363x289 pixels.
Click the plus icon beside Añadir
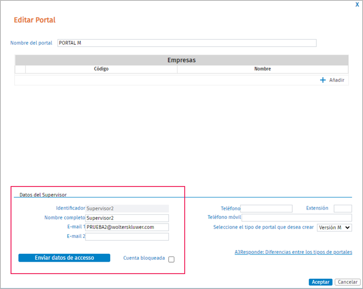pos(323,80)
